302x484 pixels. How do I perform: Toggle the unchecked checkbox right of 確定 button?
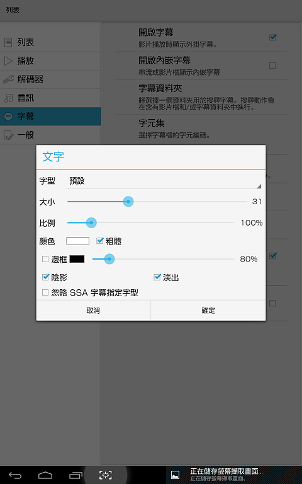(x=272, y=303)
